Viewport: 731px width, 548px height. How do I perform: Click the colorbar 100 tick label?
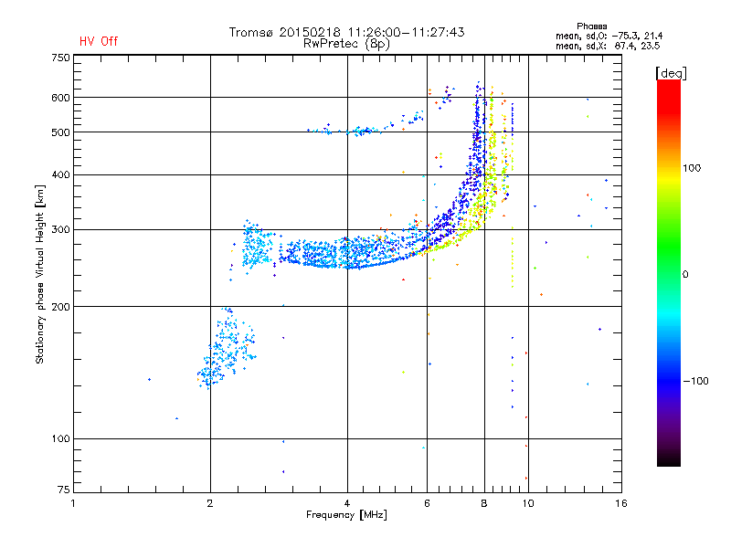tap(692, 168)
